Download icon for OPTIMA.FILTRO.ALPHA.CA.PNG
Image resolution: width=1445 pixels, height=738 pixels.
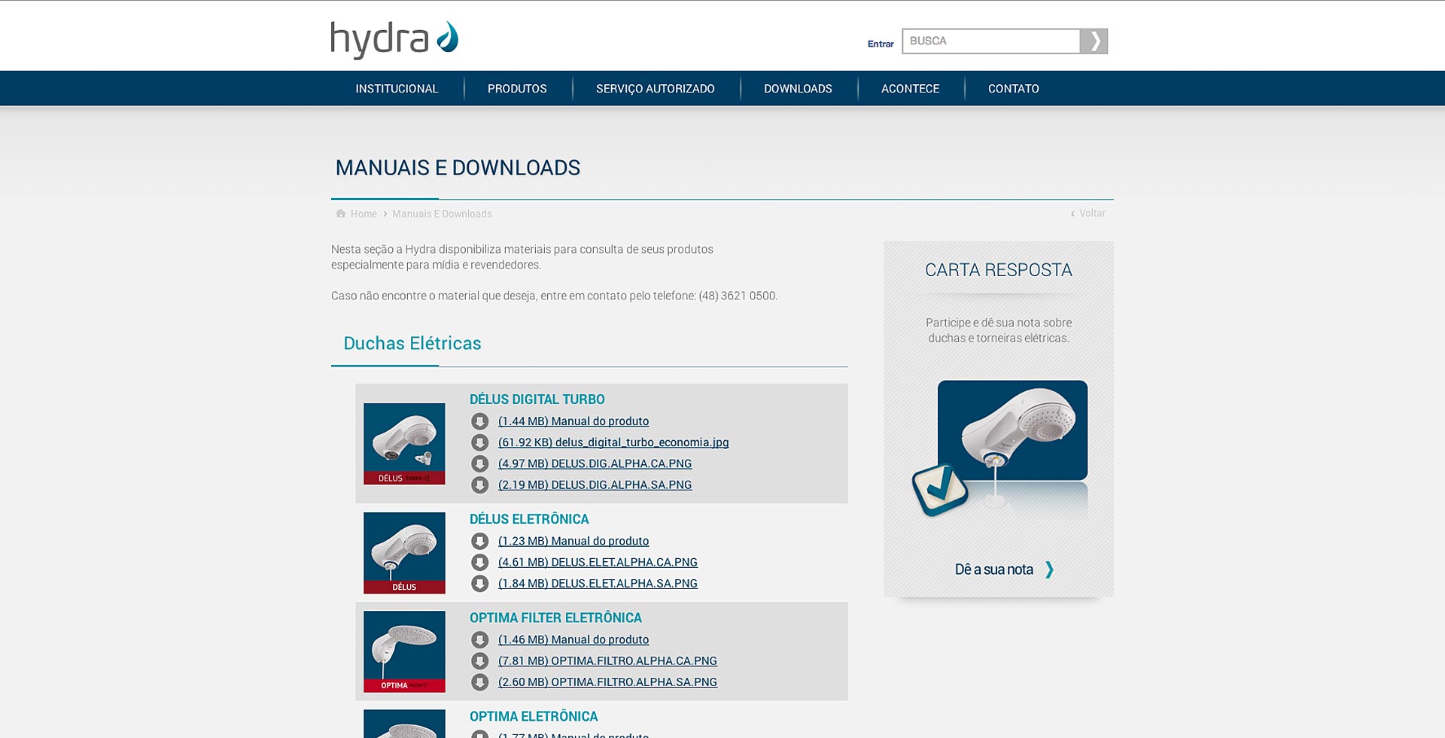pos(479,661)
